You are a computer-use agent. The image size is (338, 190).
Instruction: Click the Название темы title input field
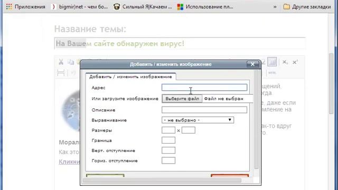coord(180,43)
